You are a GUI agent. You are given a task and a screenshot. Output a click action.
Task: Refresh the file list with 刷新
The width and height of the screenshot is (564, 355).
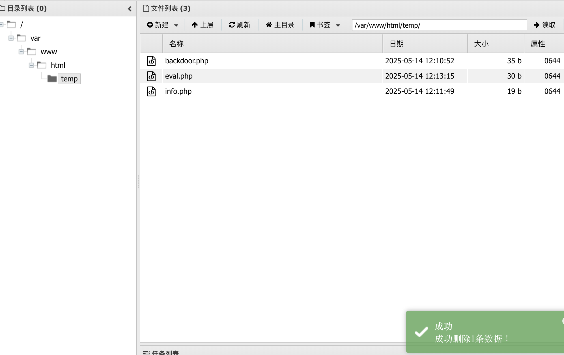(x=240, y=25)
